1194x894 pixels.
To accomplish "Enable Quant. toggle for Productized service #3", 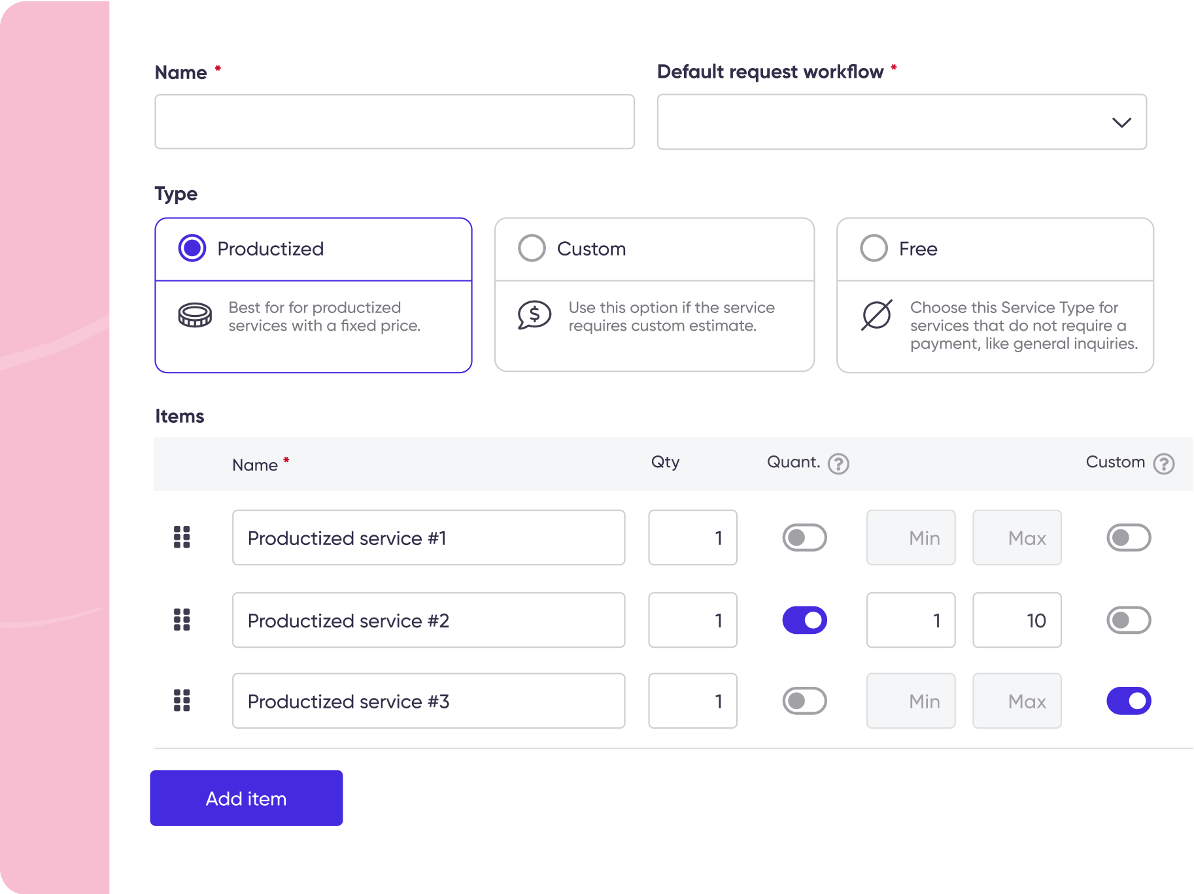I will click(x=805, y=701).
